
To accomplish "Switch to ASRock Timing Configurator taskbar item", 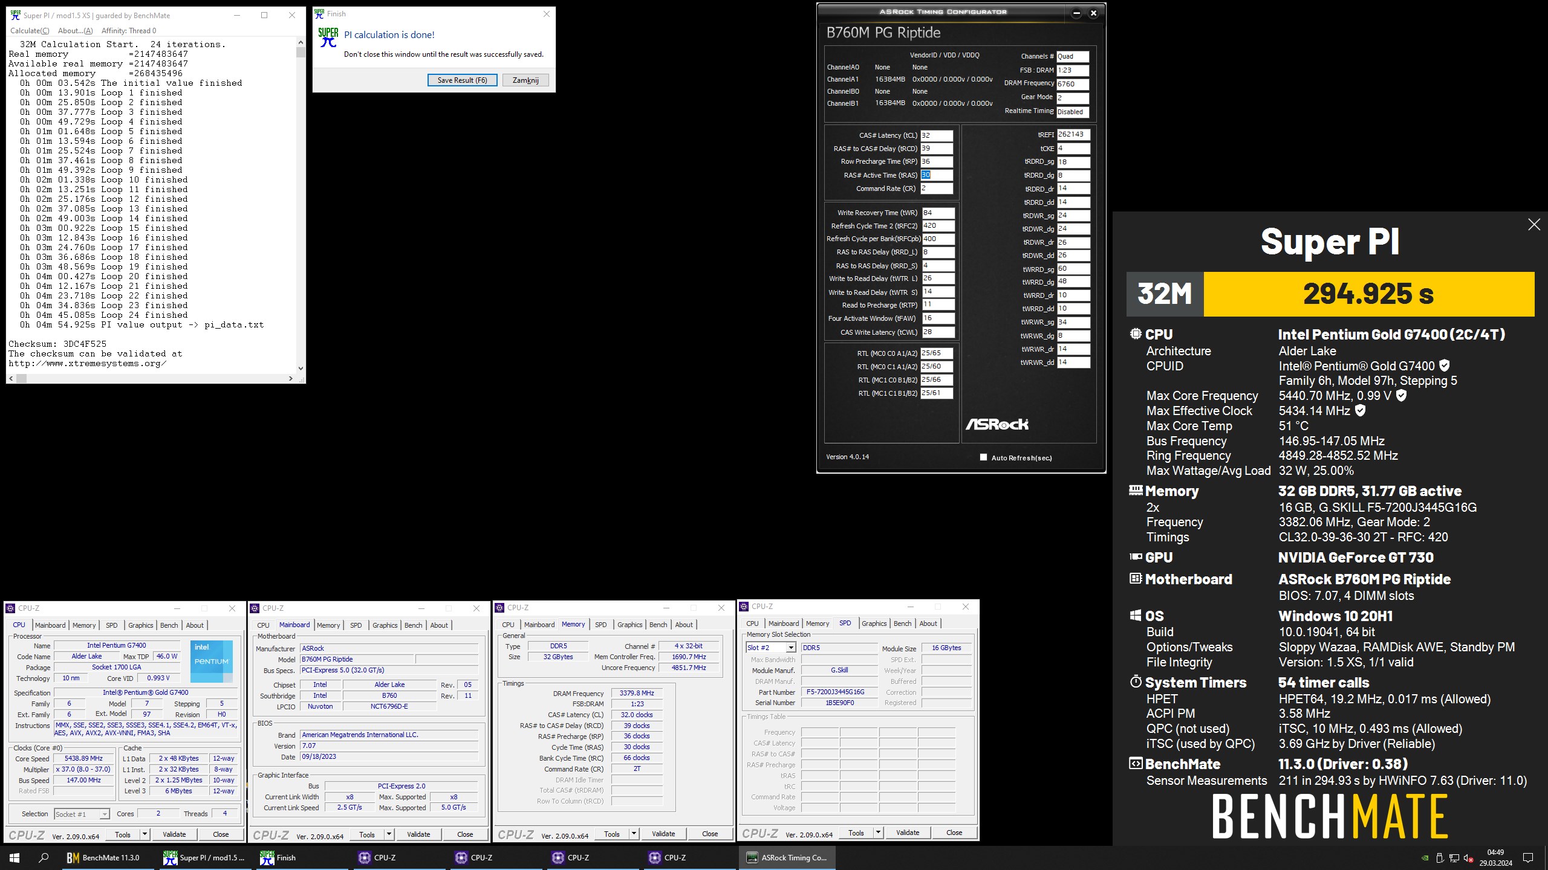I will tap(787, 857).
